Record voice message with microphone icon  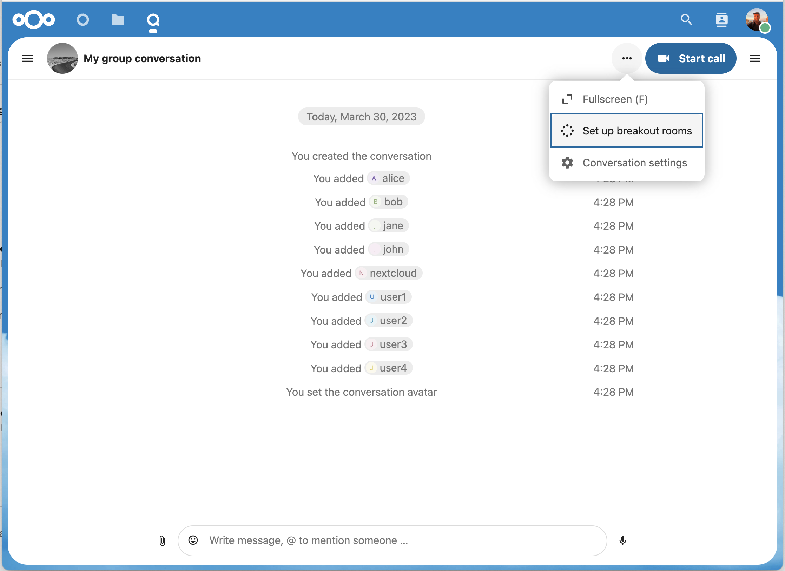click(x=622, y=540)
